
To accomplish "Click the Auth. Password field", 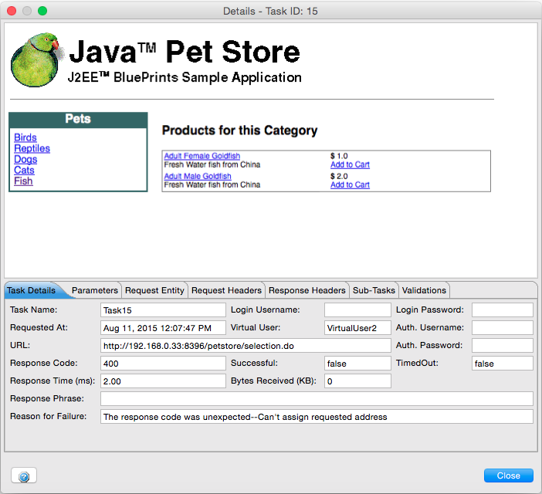I will click(x=503, y=346).
